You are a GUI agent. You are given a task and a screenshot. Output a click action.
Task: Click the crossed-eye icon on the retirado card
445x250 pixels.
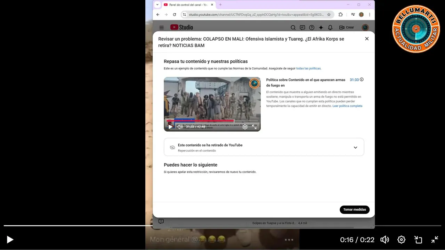pyautogui.click(x=172, y=148)
